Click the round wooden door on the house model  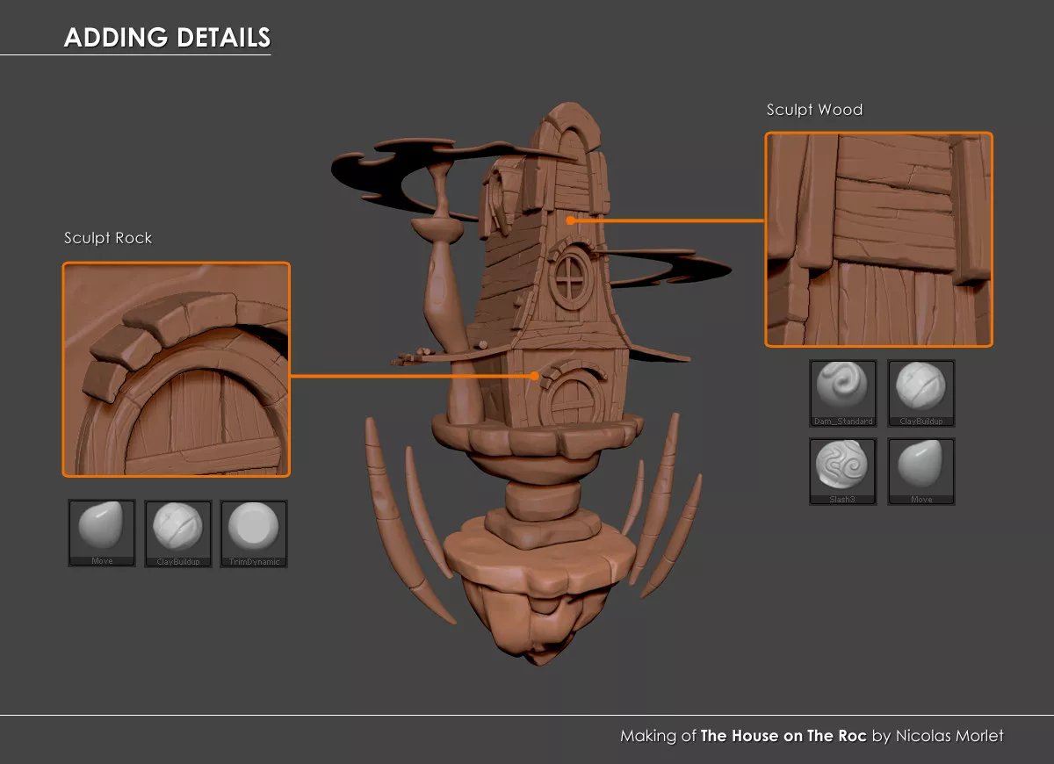pyautogui.click(x=570, y=400)
